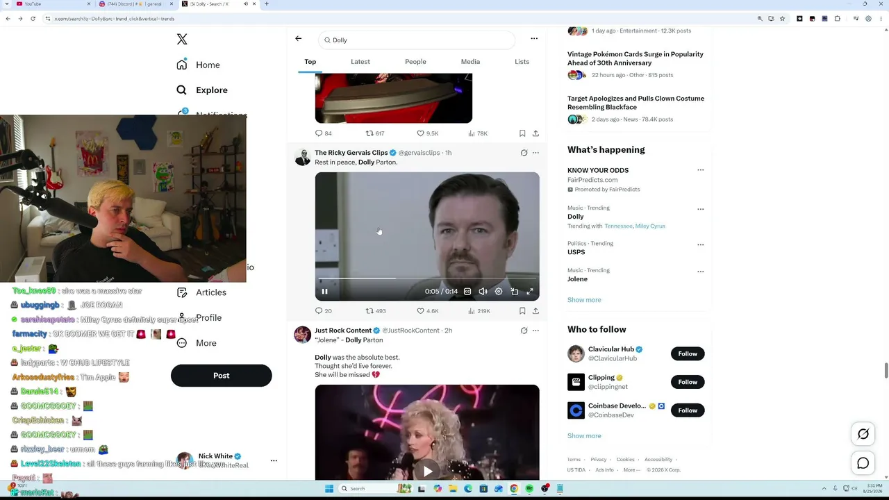Enter fullscreen on the Ricky Gervais video
889x500 pixels.
click(530, 292)
